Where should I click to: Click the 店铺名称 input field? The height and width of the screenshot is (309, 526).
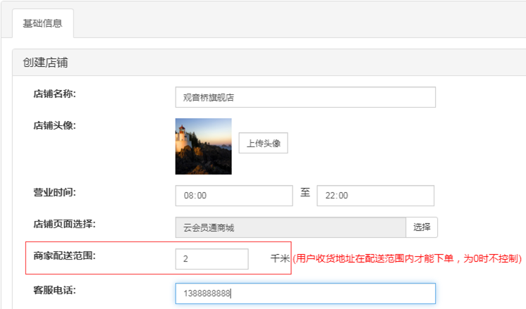click(305, 97)
